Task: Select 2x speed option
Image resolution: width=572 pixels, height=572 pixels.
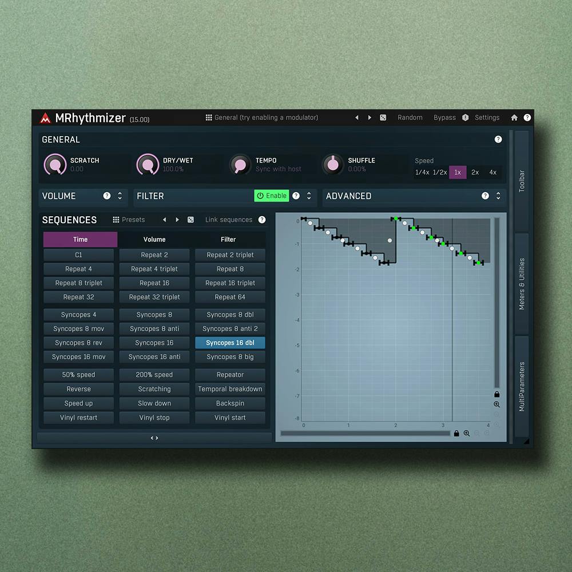Action: [475, 172]
